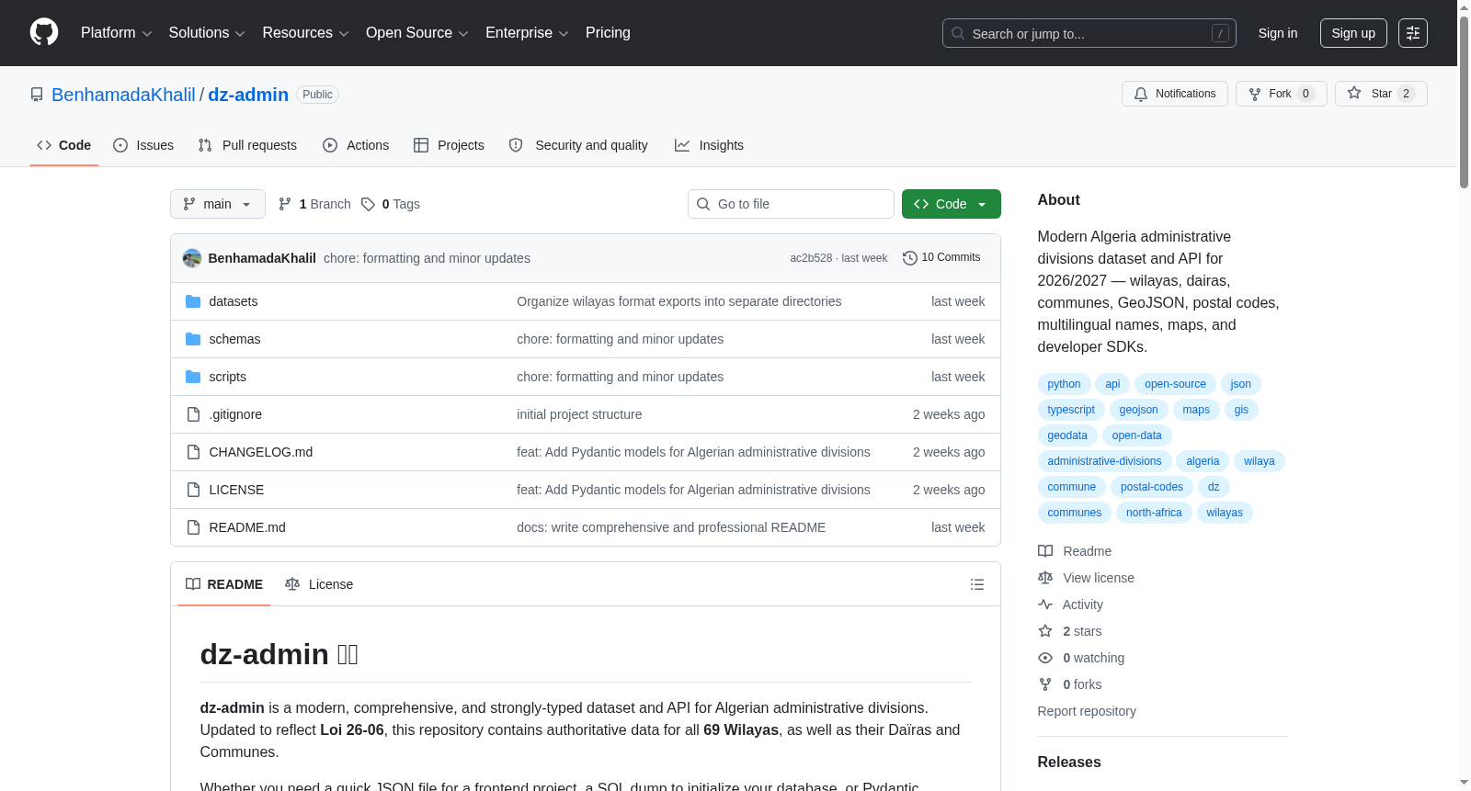Image resolution: width=1471 pixels, height=791 pixels.
Task: Open the README outline icon
Action: pos(977,584)
